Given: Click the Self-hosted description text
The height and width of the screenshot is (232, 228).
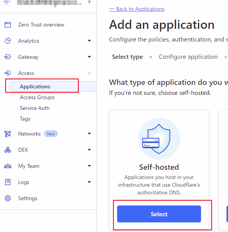Looking at the screenshot, I should (x=159, y=185).
